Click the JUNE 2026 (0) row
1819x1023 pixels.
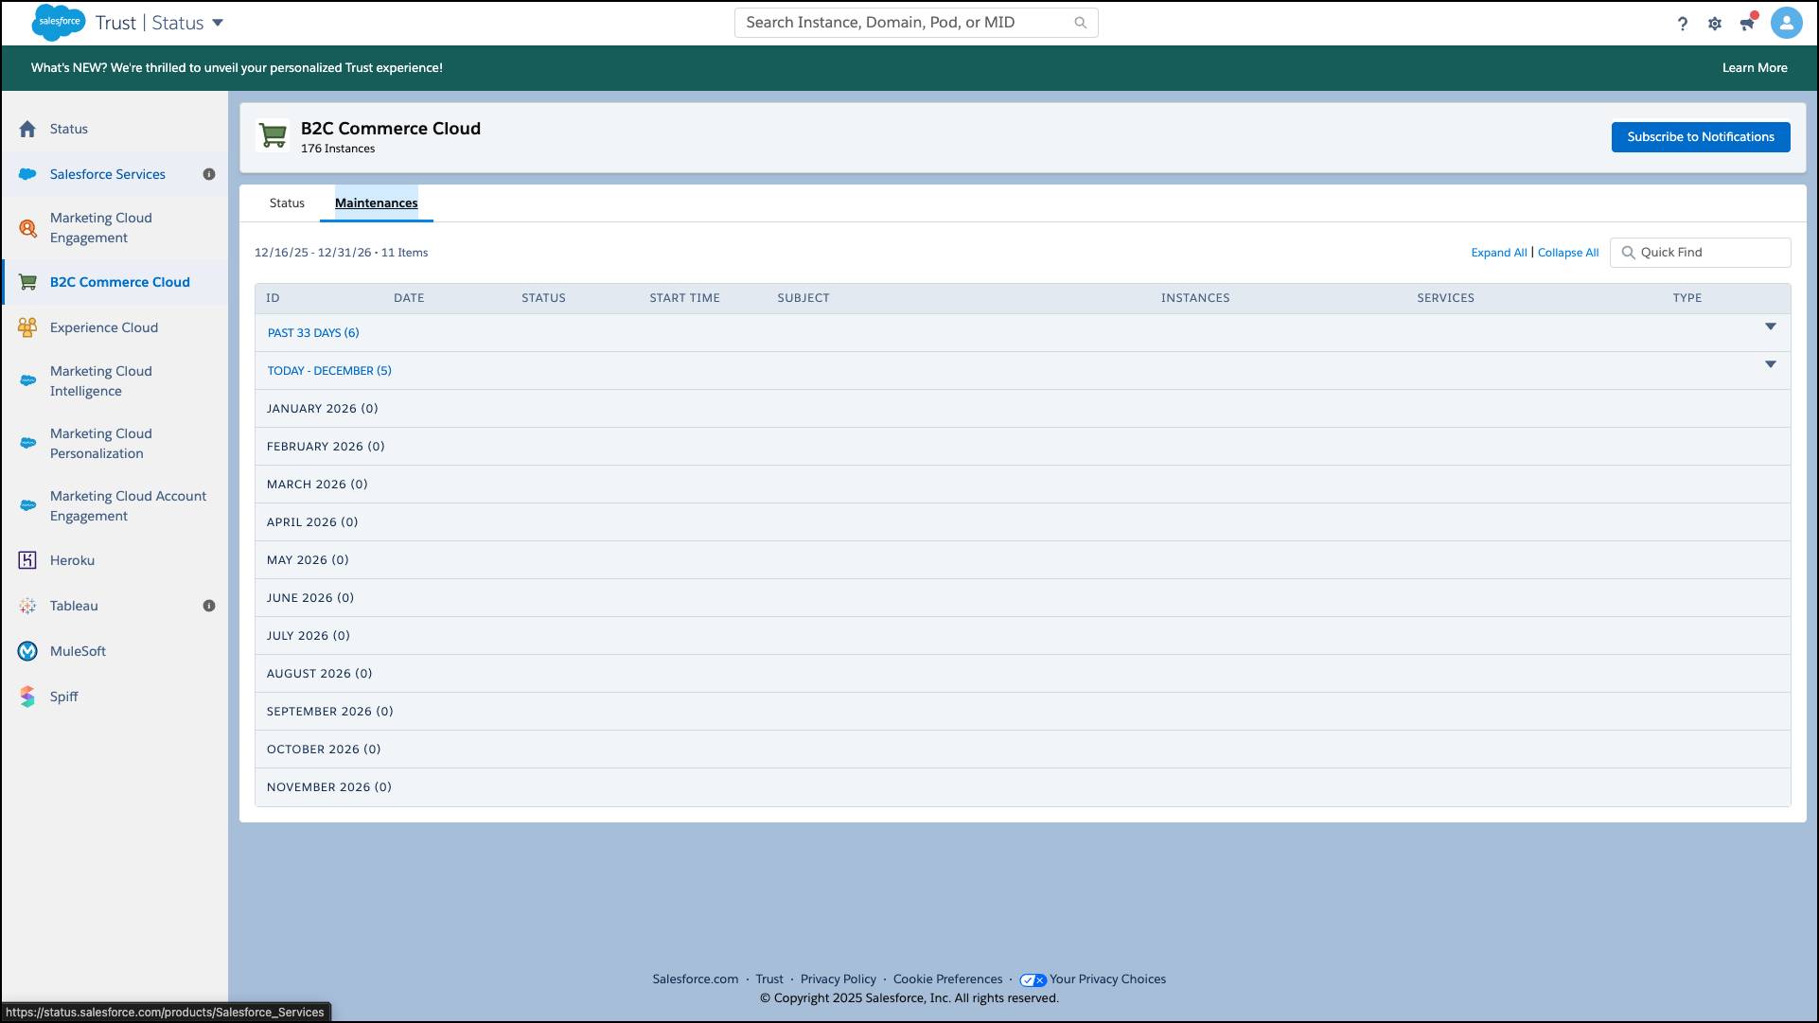[1022, 598]
